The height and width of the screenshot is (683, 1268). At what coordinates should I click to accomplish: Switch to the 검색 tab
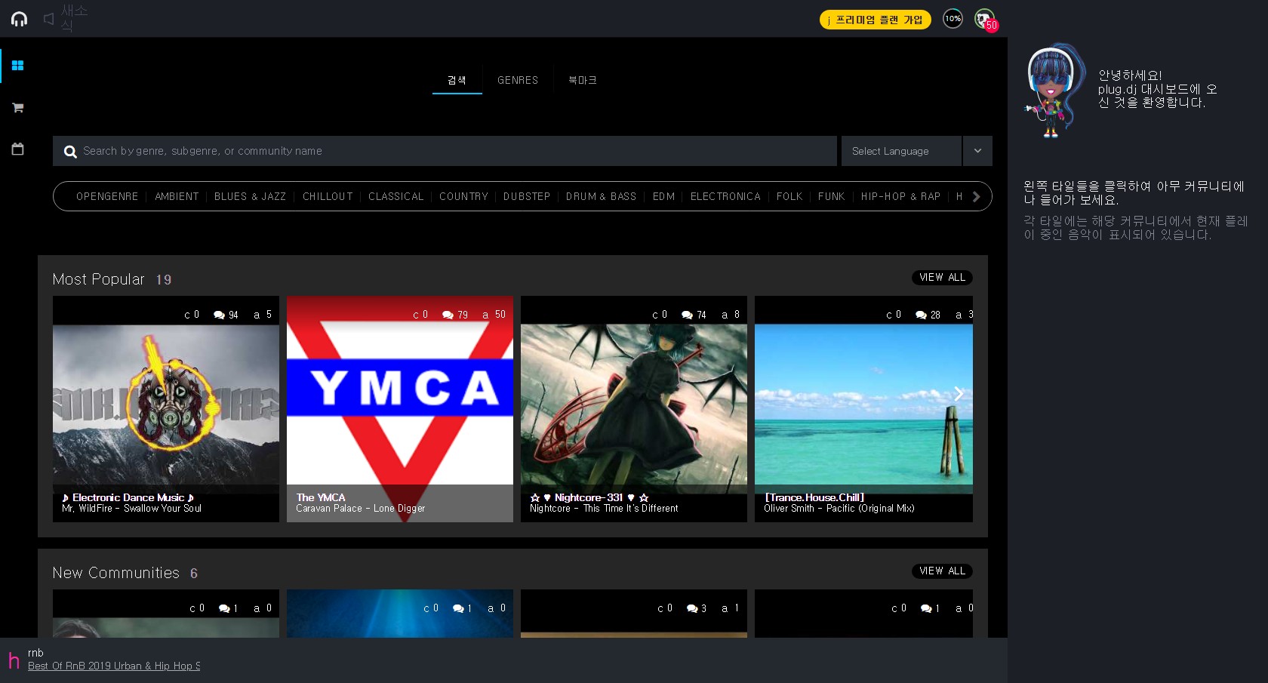tap(457, 80)
